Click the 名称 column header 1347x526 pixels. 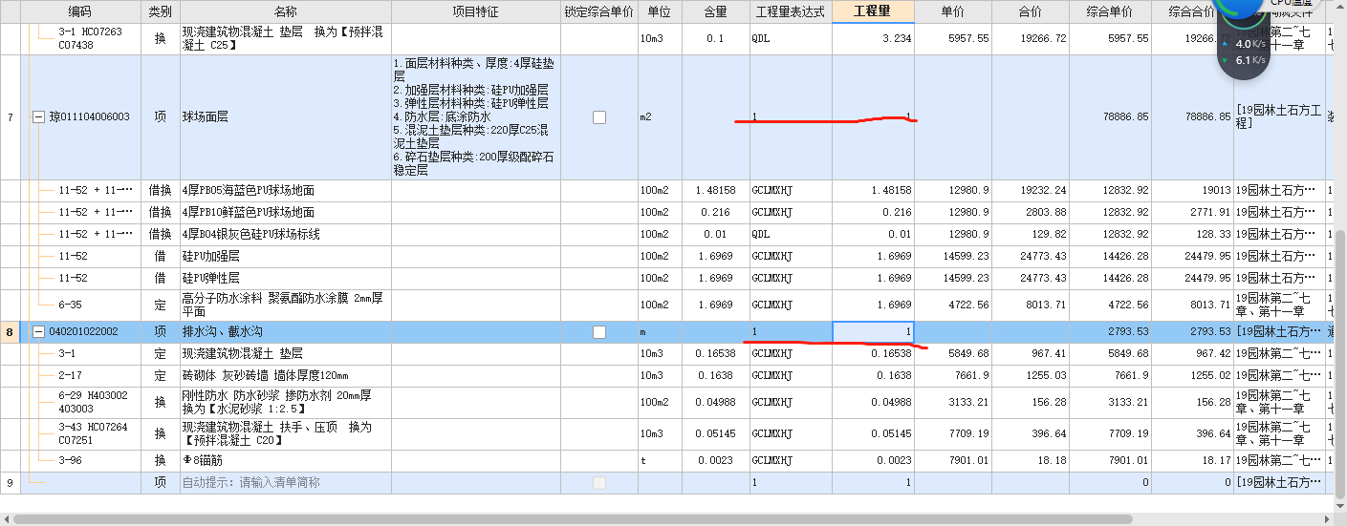(286, 11)
